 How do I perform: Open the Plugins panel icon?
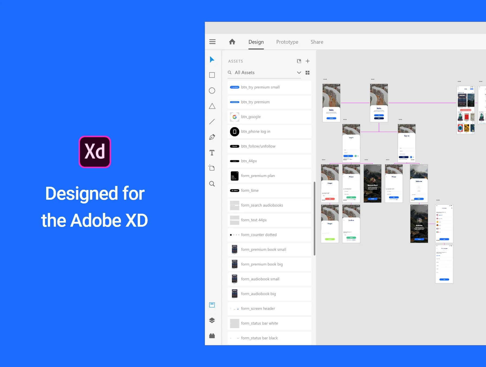pos(212,336)
